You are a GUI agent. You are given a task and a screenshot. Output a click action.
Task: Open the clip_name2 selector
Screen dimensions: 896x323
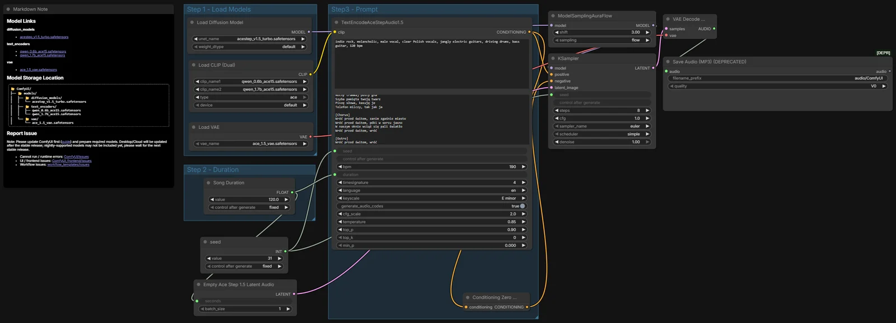pos(251,89)
